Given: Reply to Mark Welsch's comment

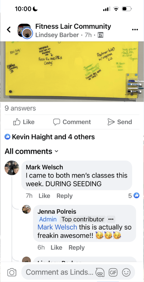Looking at the screenshot, I should (x=65, y=196).
